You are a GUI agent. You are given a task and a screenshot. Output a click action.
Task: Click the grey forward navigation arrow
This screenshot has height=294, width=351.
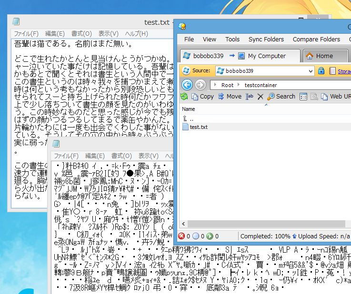pos(200,85)
